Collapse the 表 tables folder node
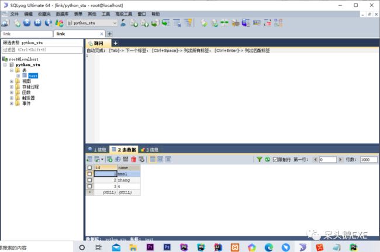The image size is (380, 252). 11,71
